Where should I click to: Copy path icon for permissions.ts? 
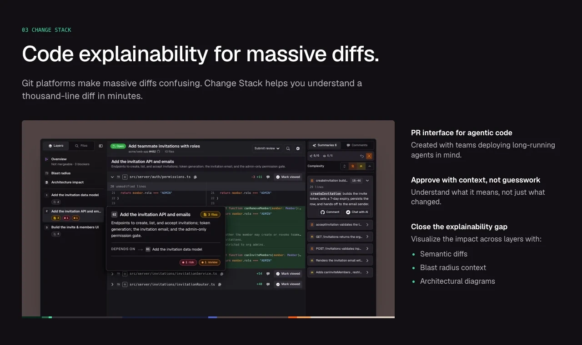tap(195, 177)
